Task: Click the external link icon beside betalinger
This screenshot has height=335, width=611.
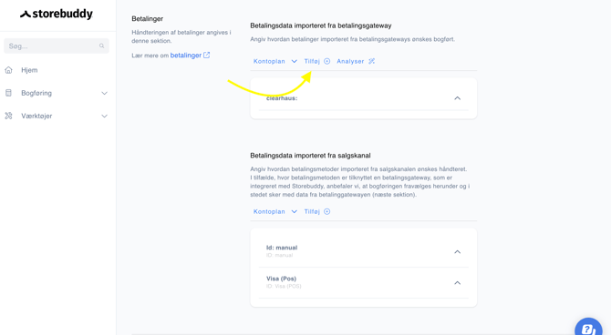Action: point(206,56)
